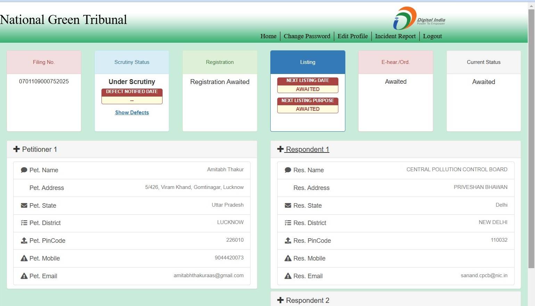Click the Next Listing Date badge
The width and height of the screenshot is (535, 306).
click(308, 85)
